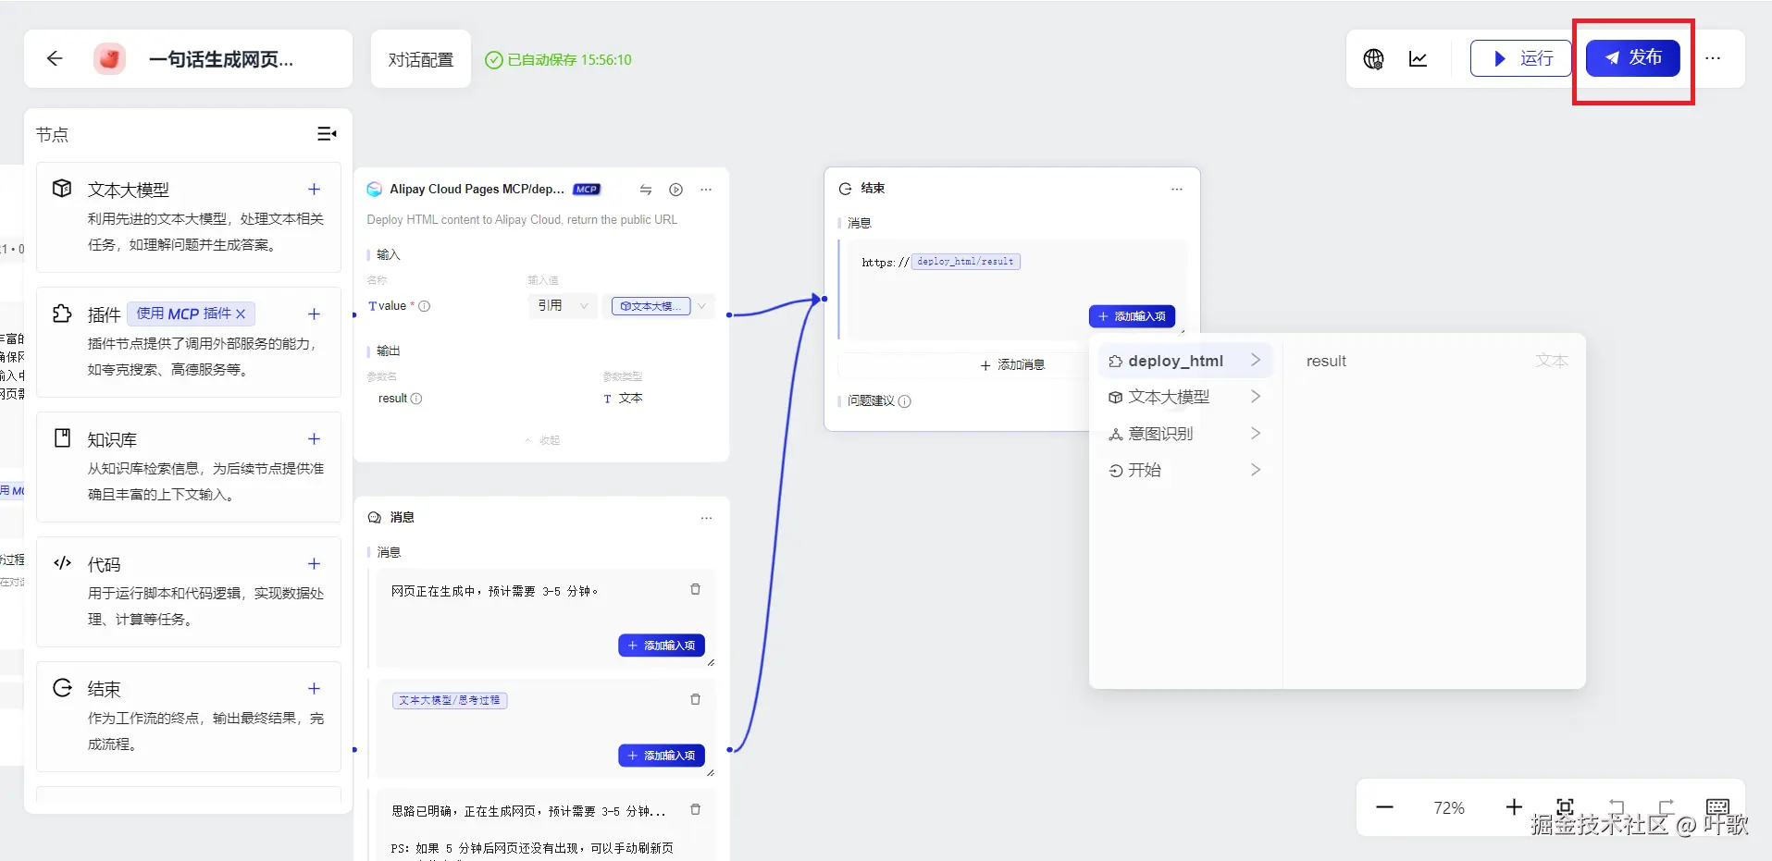Add a 知识库 node with plus

[x=314, y=439]
